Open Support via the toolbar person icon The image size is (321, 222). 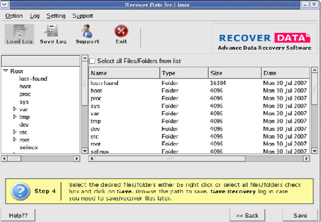(x=87, y=34)
